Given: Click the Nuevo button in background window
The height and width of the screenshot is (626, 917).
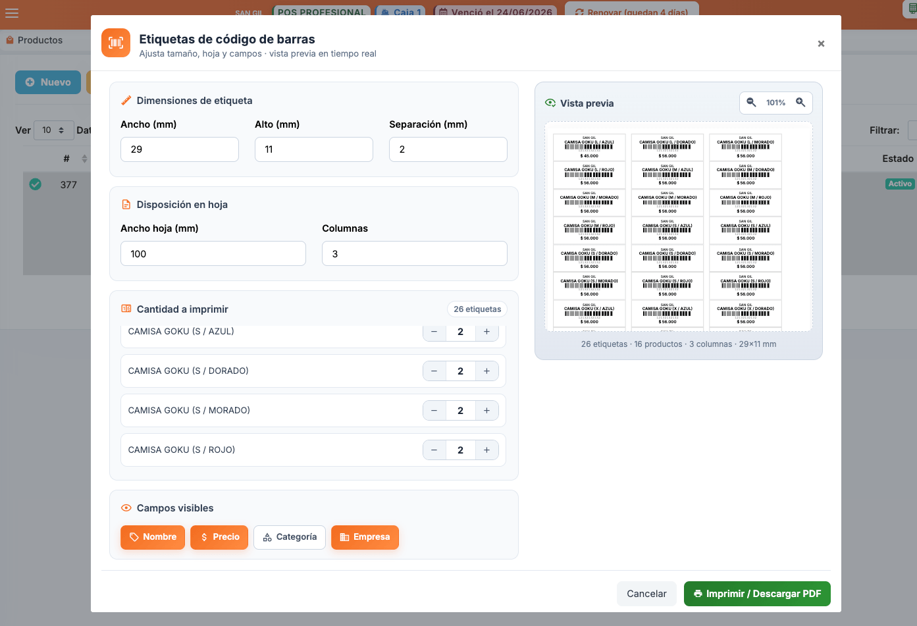Looking at the screenshot, I should [48, 82].
